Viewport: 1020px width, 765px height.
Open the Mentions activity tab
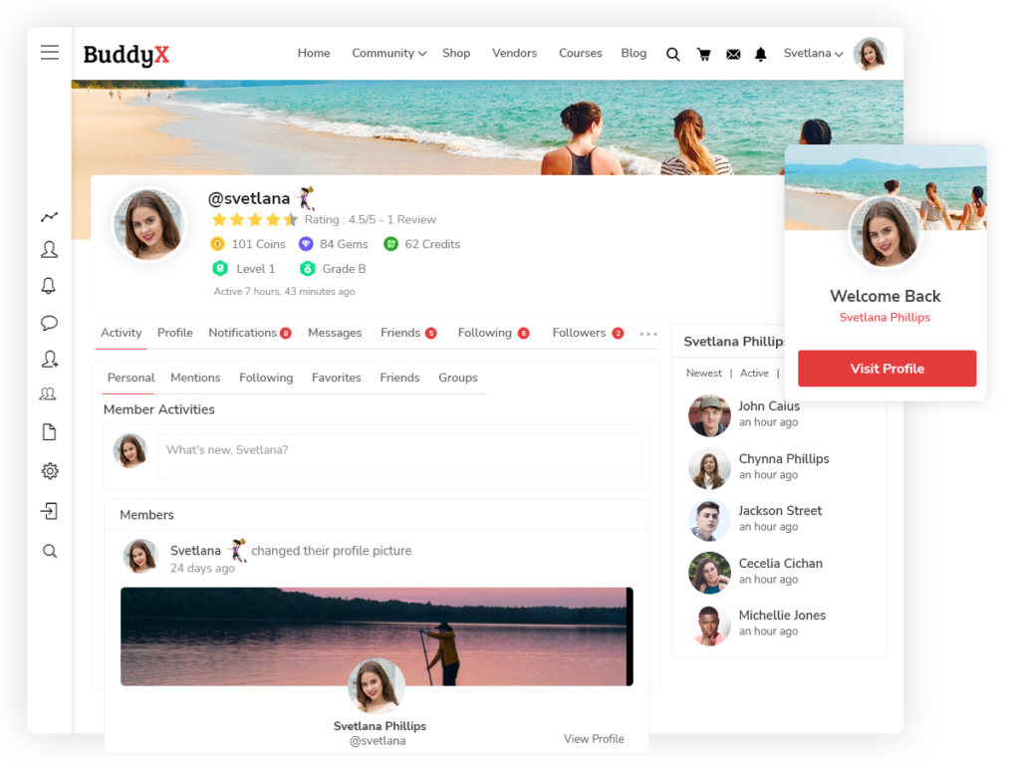(195, 378)
